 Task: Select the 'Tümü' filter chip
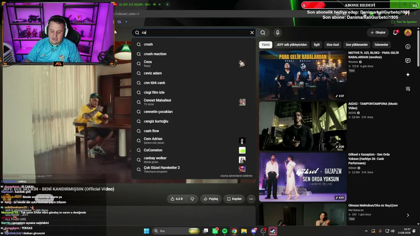(x=265, y=45)
